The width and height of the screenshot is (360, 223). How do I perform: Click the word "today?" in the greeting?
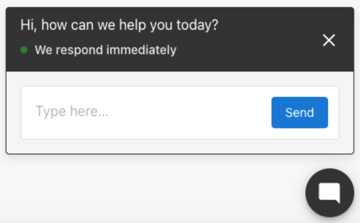(199, 25)
